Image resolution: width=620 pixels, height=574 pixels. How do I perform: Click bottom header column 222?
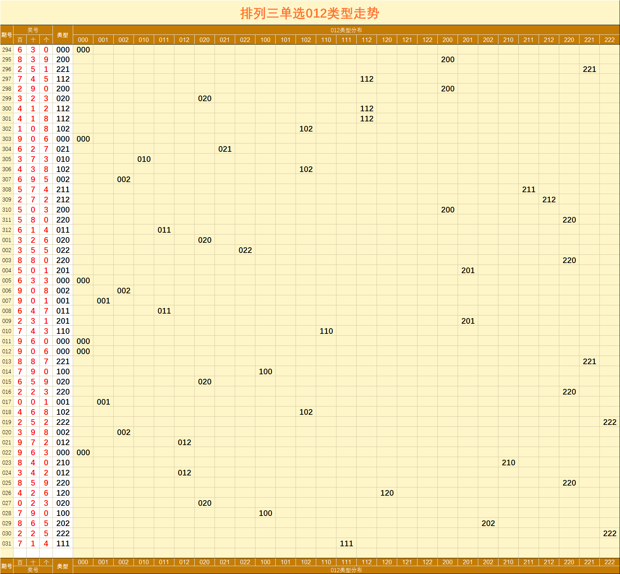[609, 562]
